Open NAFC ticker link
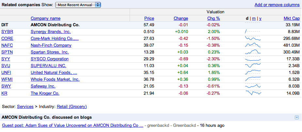The image size is (302, 132). 7,45
